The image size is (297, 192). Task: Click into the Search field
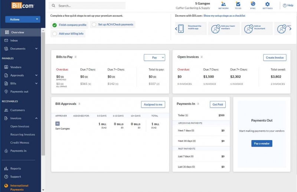(87, 6)
